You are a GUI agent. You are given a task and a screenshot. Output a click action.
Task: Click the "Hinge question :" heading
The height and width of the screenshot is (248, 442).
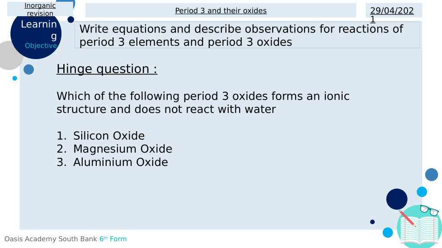coord(107,69)
